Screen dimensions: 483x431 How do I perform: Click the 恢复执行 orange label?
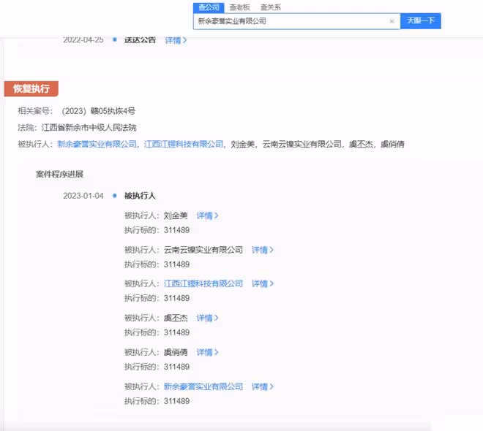coord(31,89)
